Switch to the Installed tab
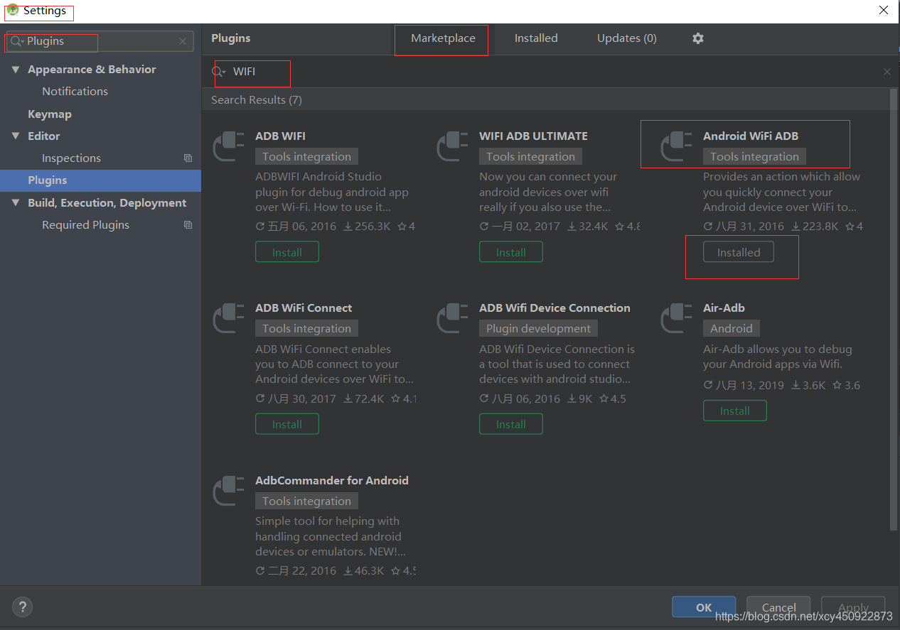 [x=536, y=38]
